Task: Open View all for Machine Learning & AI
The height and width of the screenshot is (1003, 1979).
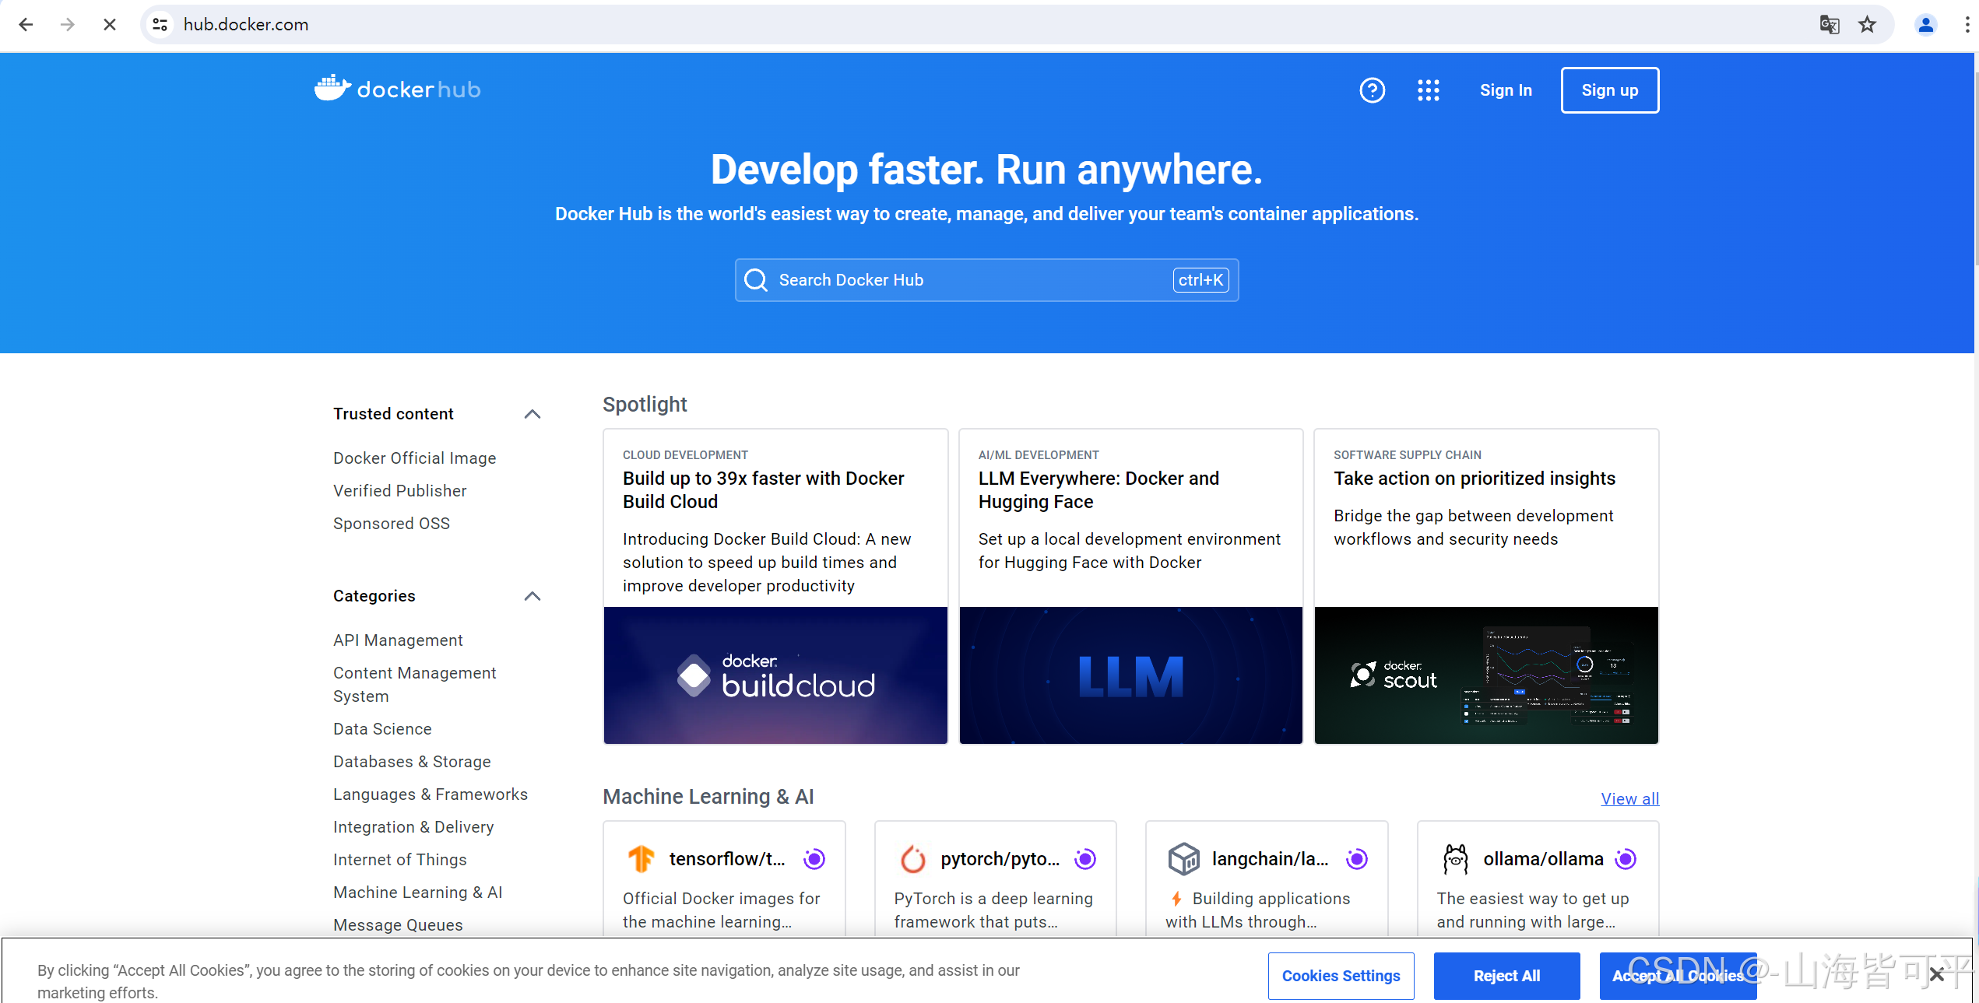Action: tap(1629, 798)
